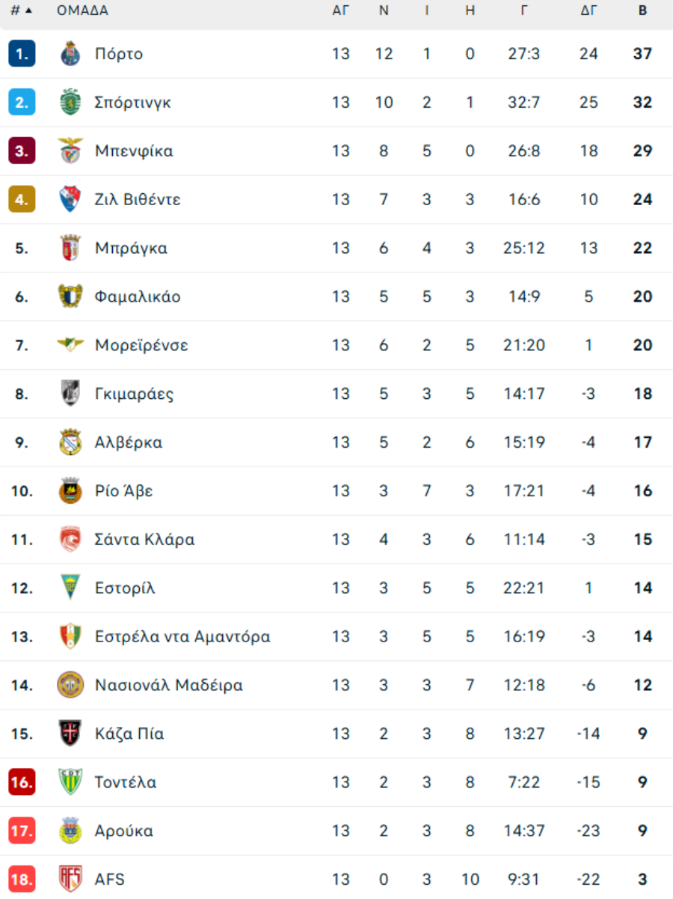Click the ΟΜΑΔΑ column header

(82, 10)
